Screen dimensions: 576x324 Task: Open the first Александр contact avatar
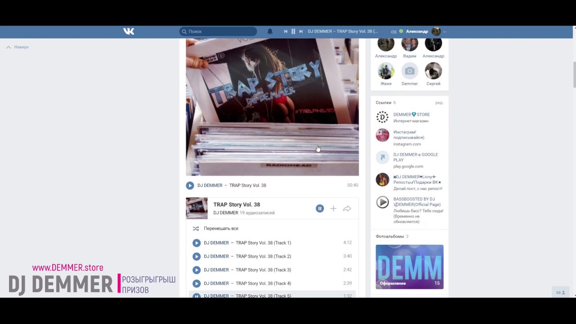pos(386,45)
